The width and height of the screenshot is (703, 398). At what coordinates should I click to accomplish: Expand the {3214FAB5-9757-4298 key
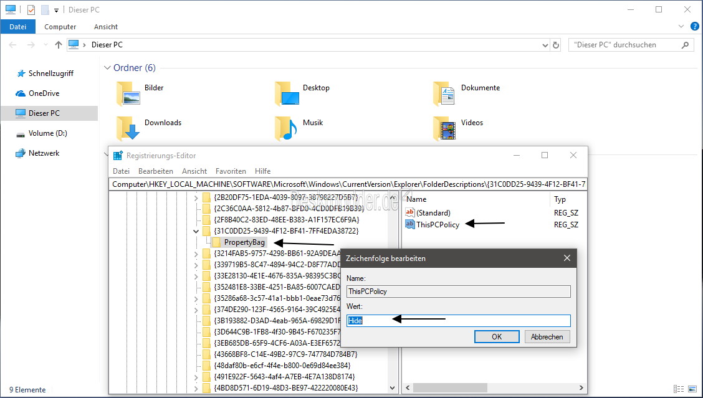(x=196, y=253)
